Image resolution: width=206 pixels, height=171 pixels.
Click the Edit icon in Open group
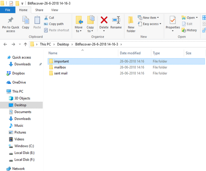184,24
